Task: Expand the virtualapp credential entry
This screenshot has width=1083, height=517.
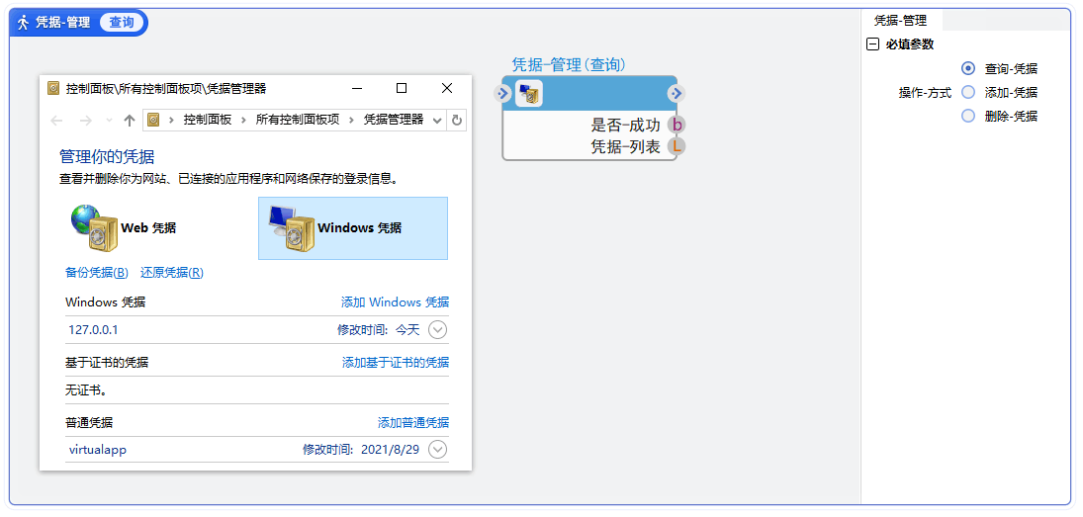Action: click(x=437, y=450)
